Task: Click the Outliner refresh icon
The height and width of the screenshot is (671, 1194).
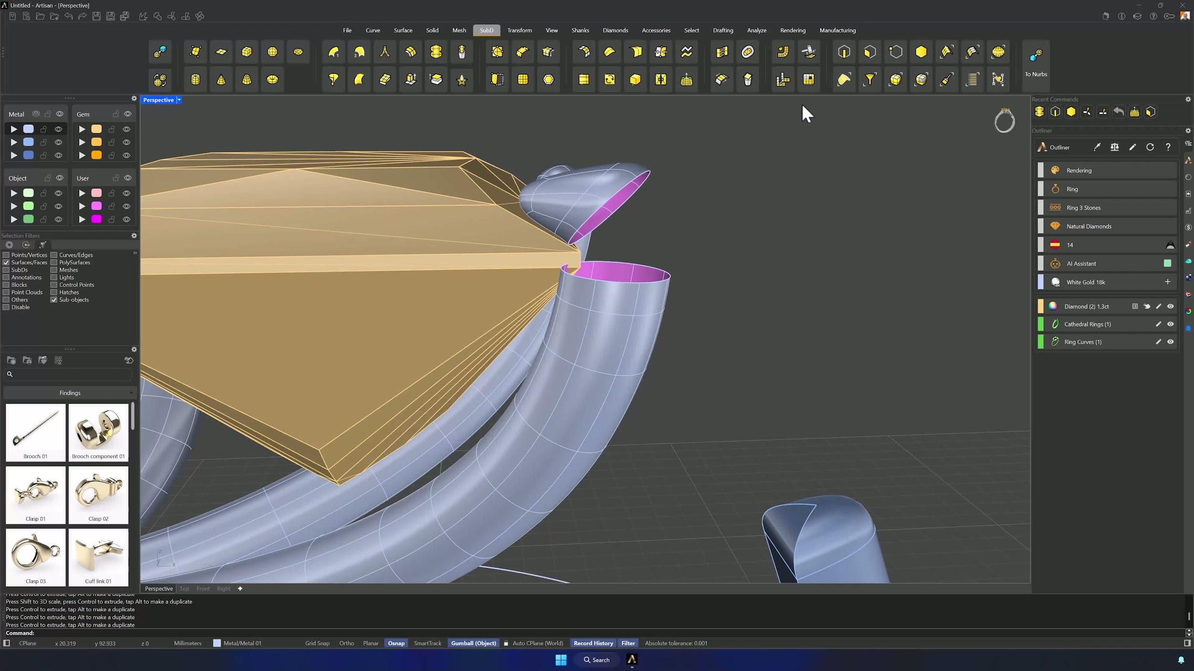Action: [x=1150, y=147]
